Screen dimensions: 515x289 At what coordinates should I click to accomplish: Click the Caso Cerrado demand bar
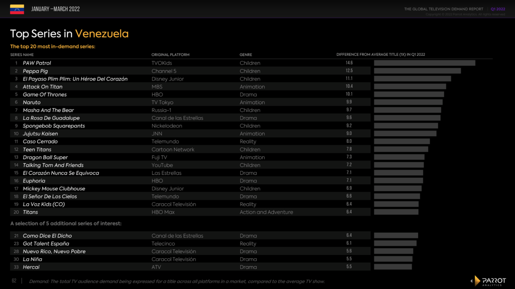coord(402,141)
